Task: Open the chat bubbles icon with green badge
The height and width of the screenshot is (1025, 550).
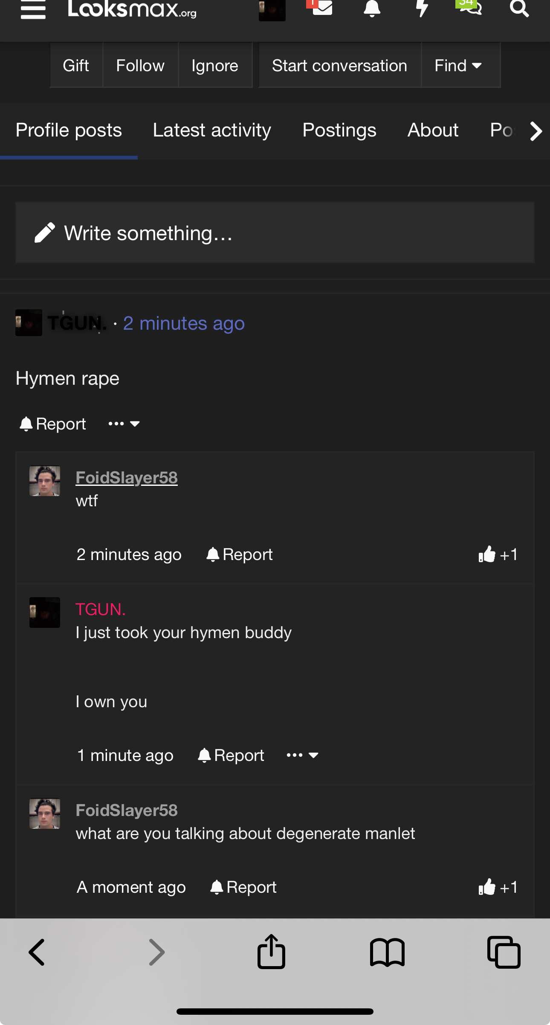Action: 470,8
